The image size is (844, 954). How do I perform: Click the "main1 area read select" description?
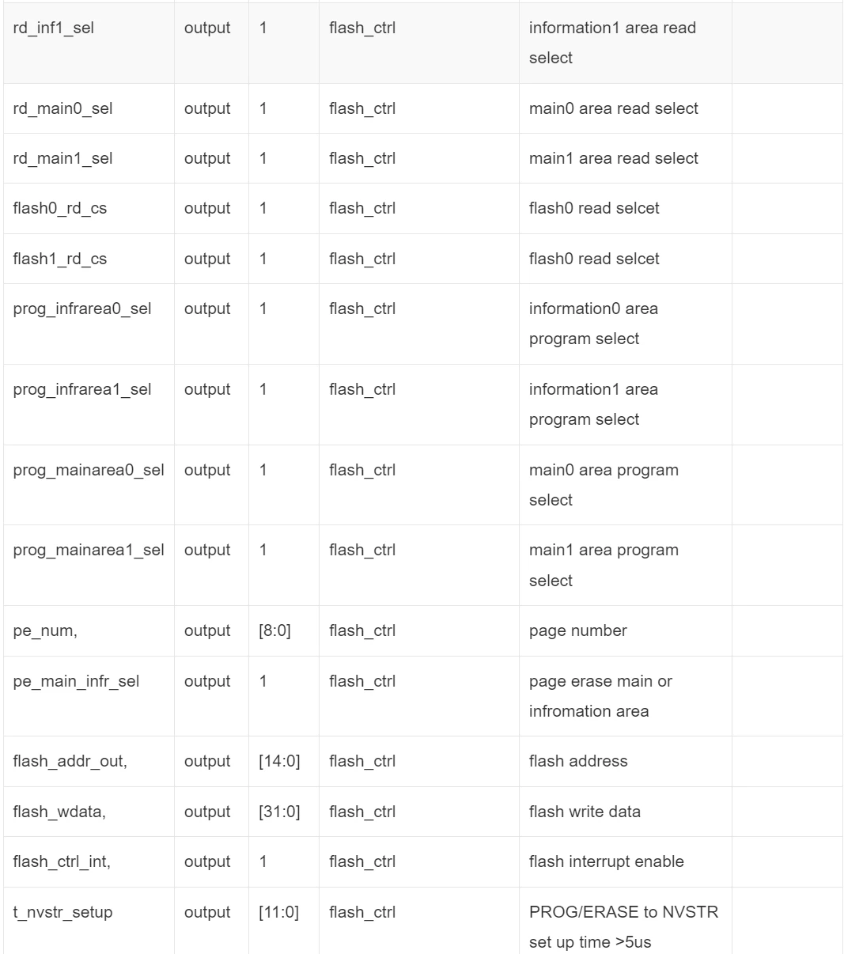[x=613, y=158]
